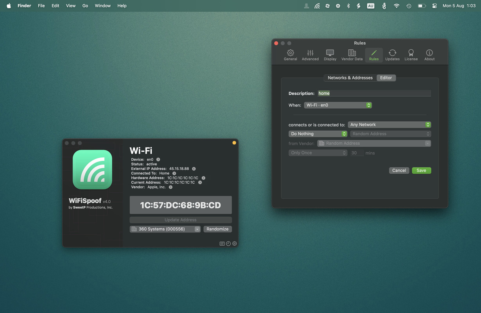Click arrow beside Connected To Home
The image size is (481, 313).
click(174, 173)
